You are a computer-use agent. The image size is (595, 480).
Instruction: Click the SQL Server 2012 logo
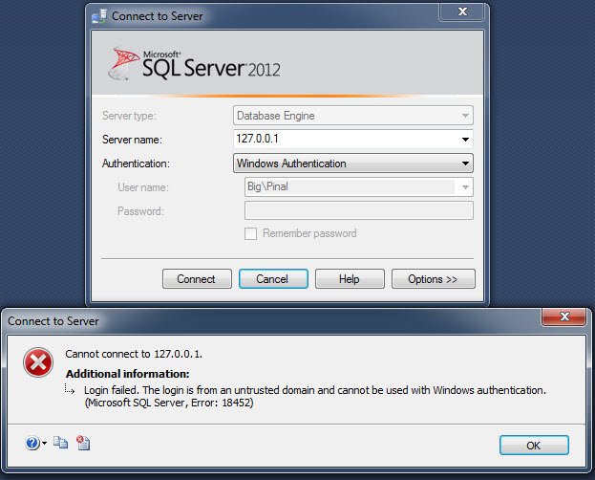pos(194,65)
